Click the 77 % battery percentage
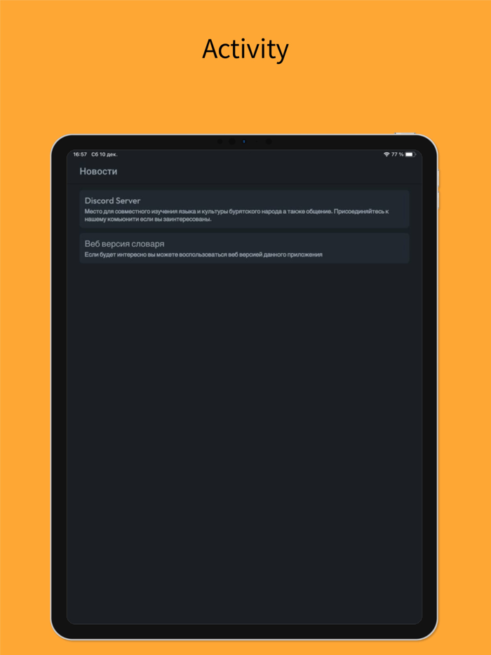This screenshot has width=491, height=655. pyautogui.click(x=398, y=154)
